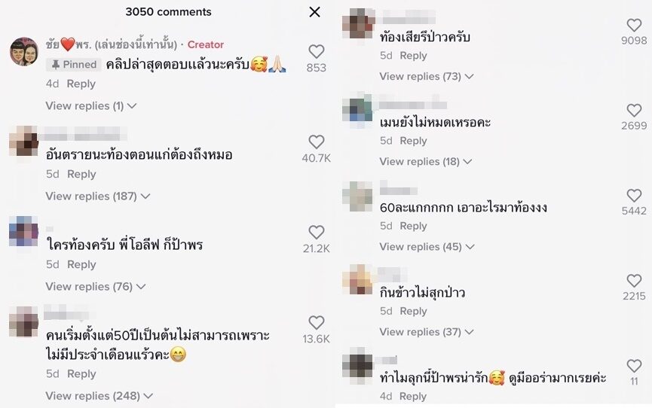Close the 3050 comments panel
Viewport: 652px width, 408px height.
(x=315, y=12)
